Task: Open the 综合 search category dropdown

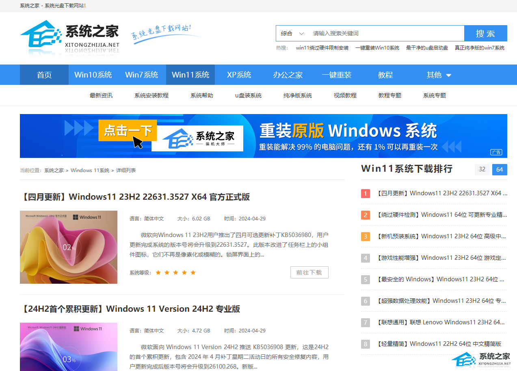Action: pyautogui.click(x=292, y=33)
